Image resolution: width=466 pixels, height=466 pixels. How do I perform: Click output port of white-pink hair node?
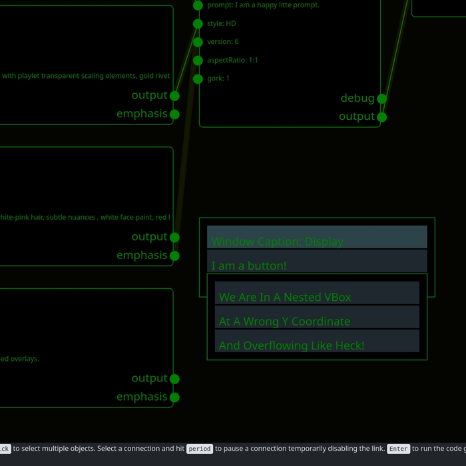pos(174,238)
